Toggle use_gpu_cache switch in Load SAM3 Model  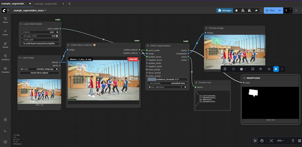[x=57, y=36]
